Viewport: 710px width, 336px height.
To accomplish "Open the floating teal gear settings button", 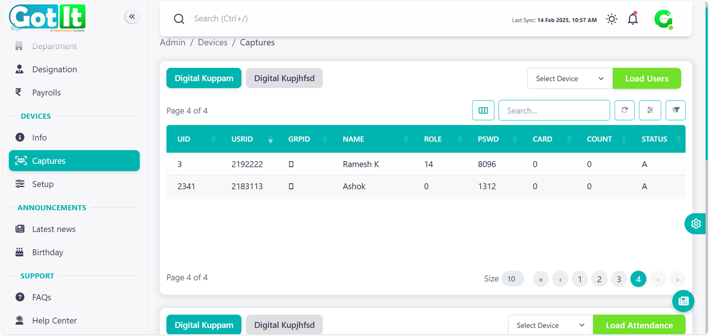I will (695, 224).
